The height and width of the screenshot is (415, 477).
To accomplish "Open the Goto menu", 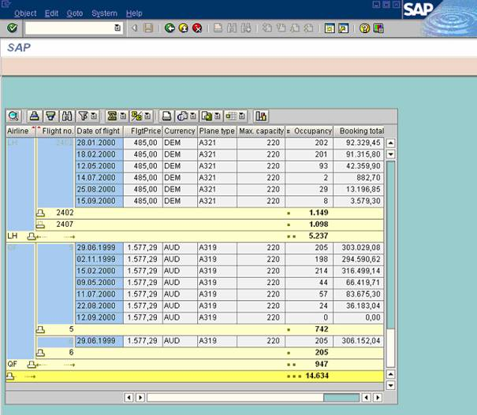I will (x=75, y=13).
